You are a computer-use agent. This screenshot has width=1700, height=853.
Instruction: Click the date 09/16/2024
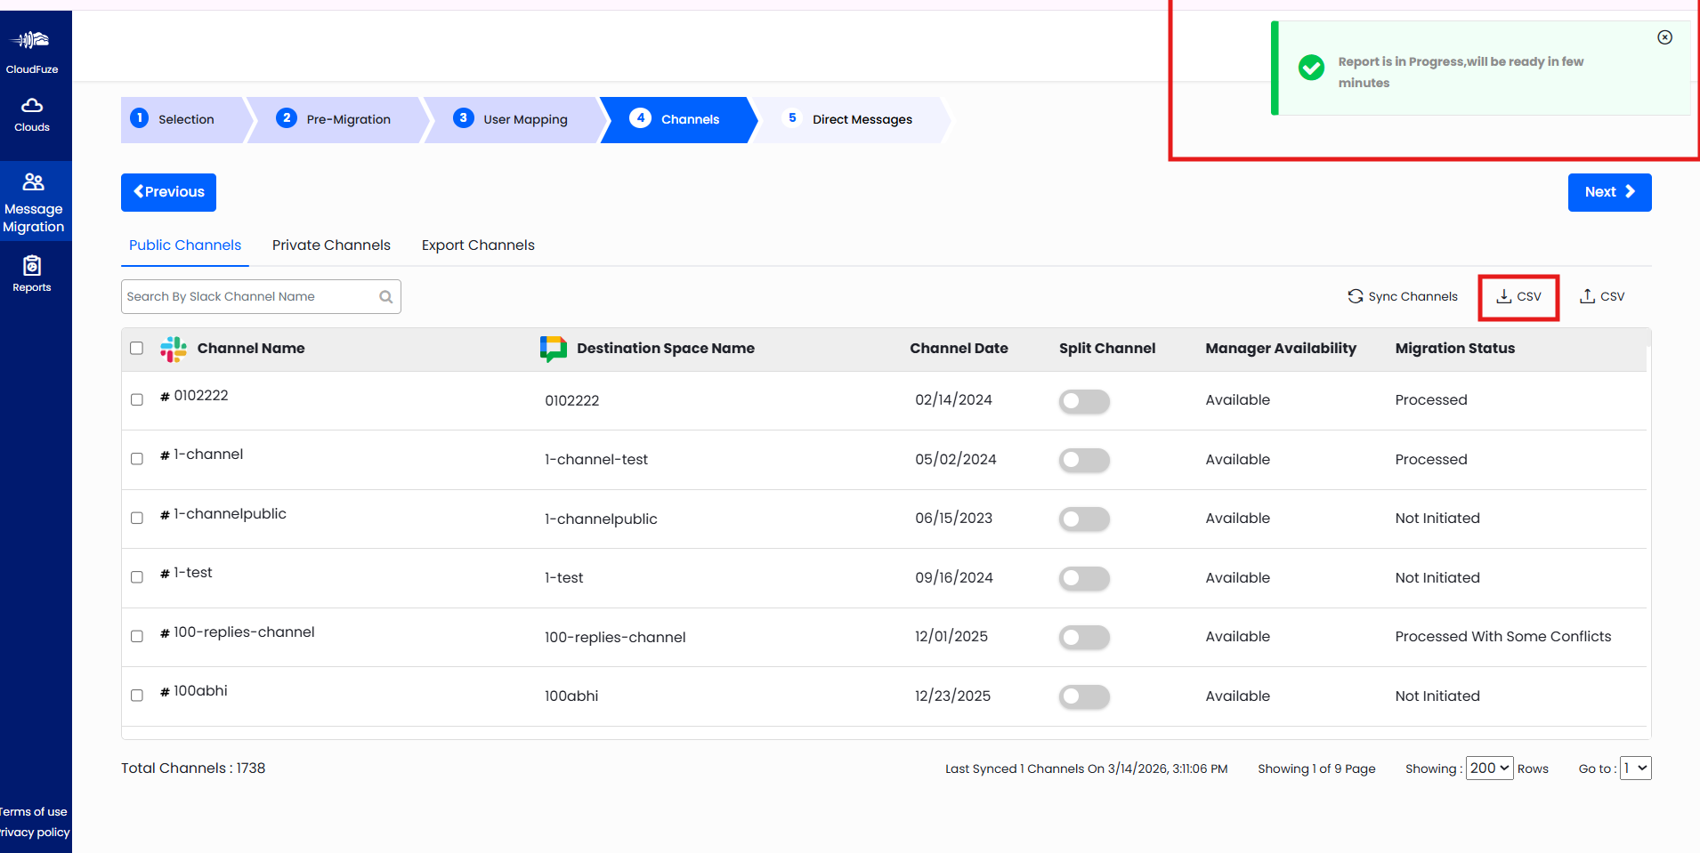point(953,578)
